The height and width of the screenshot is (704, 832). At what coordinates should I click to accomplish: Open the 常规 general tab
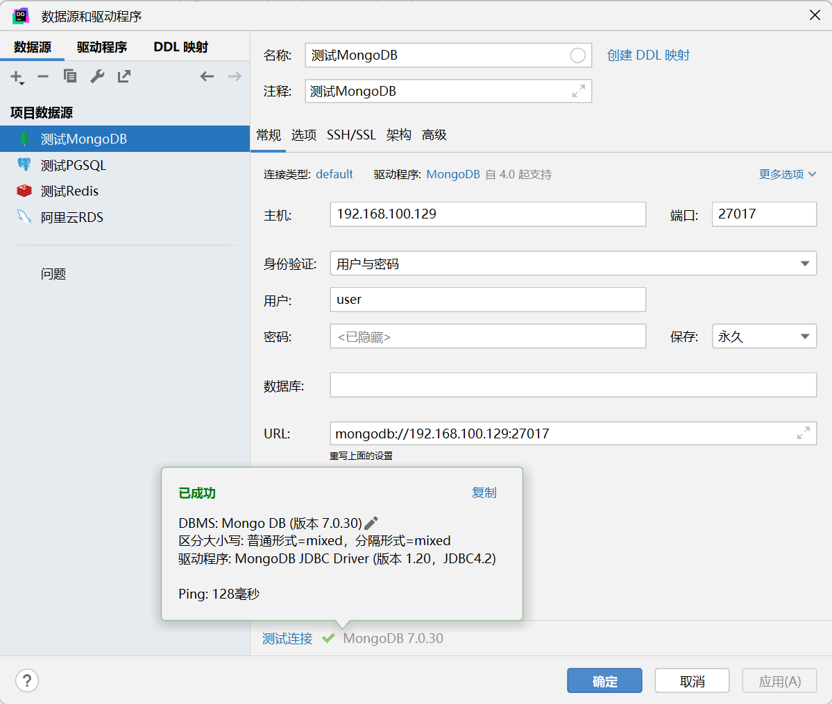click(x=269, y=135)
